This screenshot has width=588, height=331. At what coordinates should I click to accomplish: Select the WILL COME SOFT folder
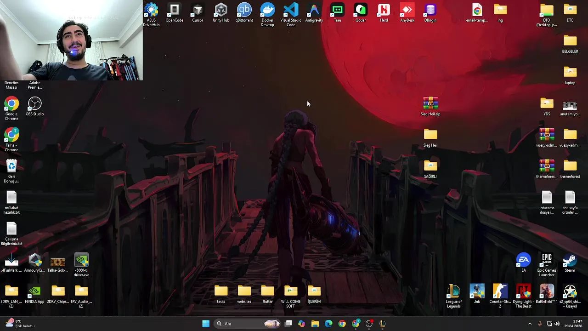pyautogui.click(x=291, y=297)
